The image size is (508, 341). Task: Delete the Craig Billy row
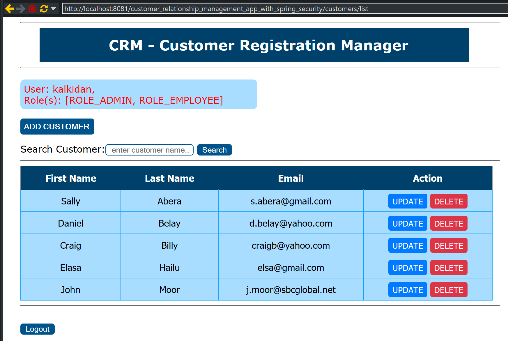tap(449, 245)
